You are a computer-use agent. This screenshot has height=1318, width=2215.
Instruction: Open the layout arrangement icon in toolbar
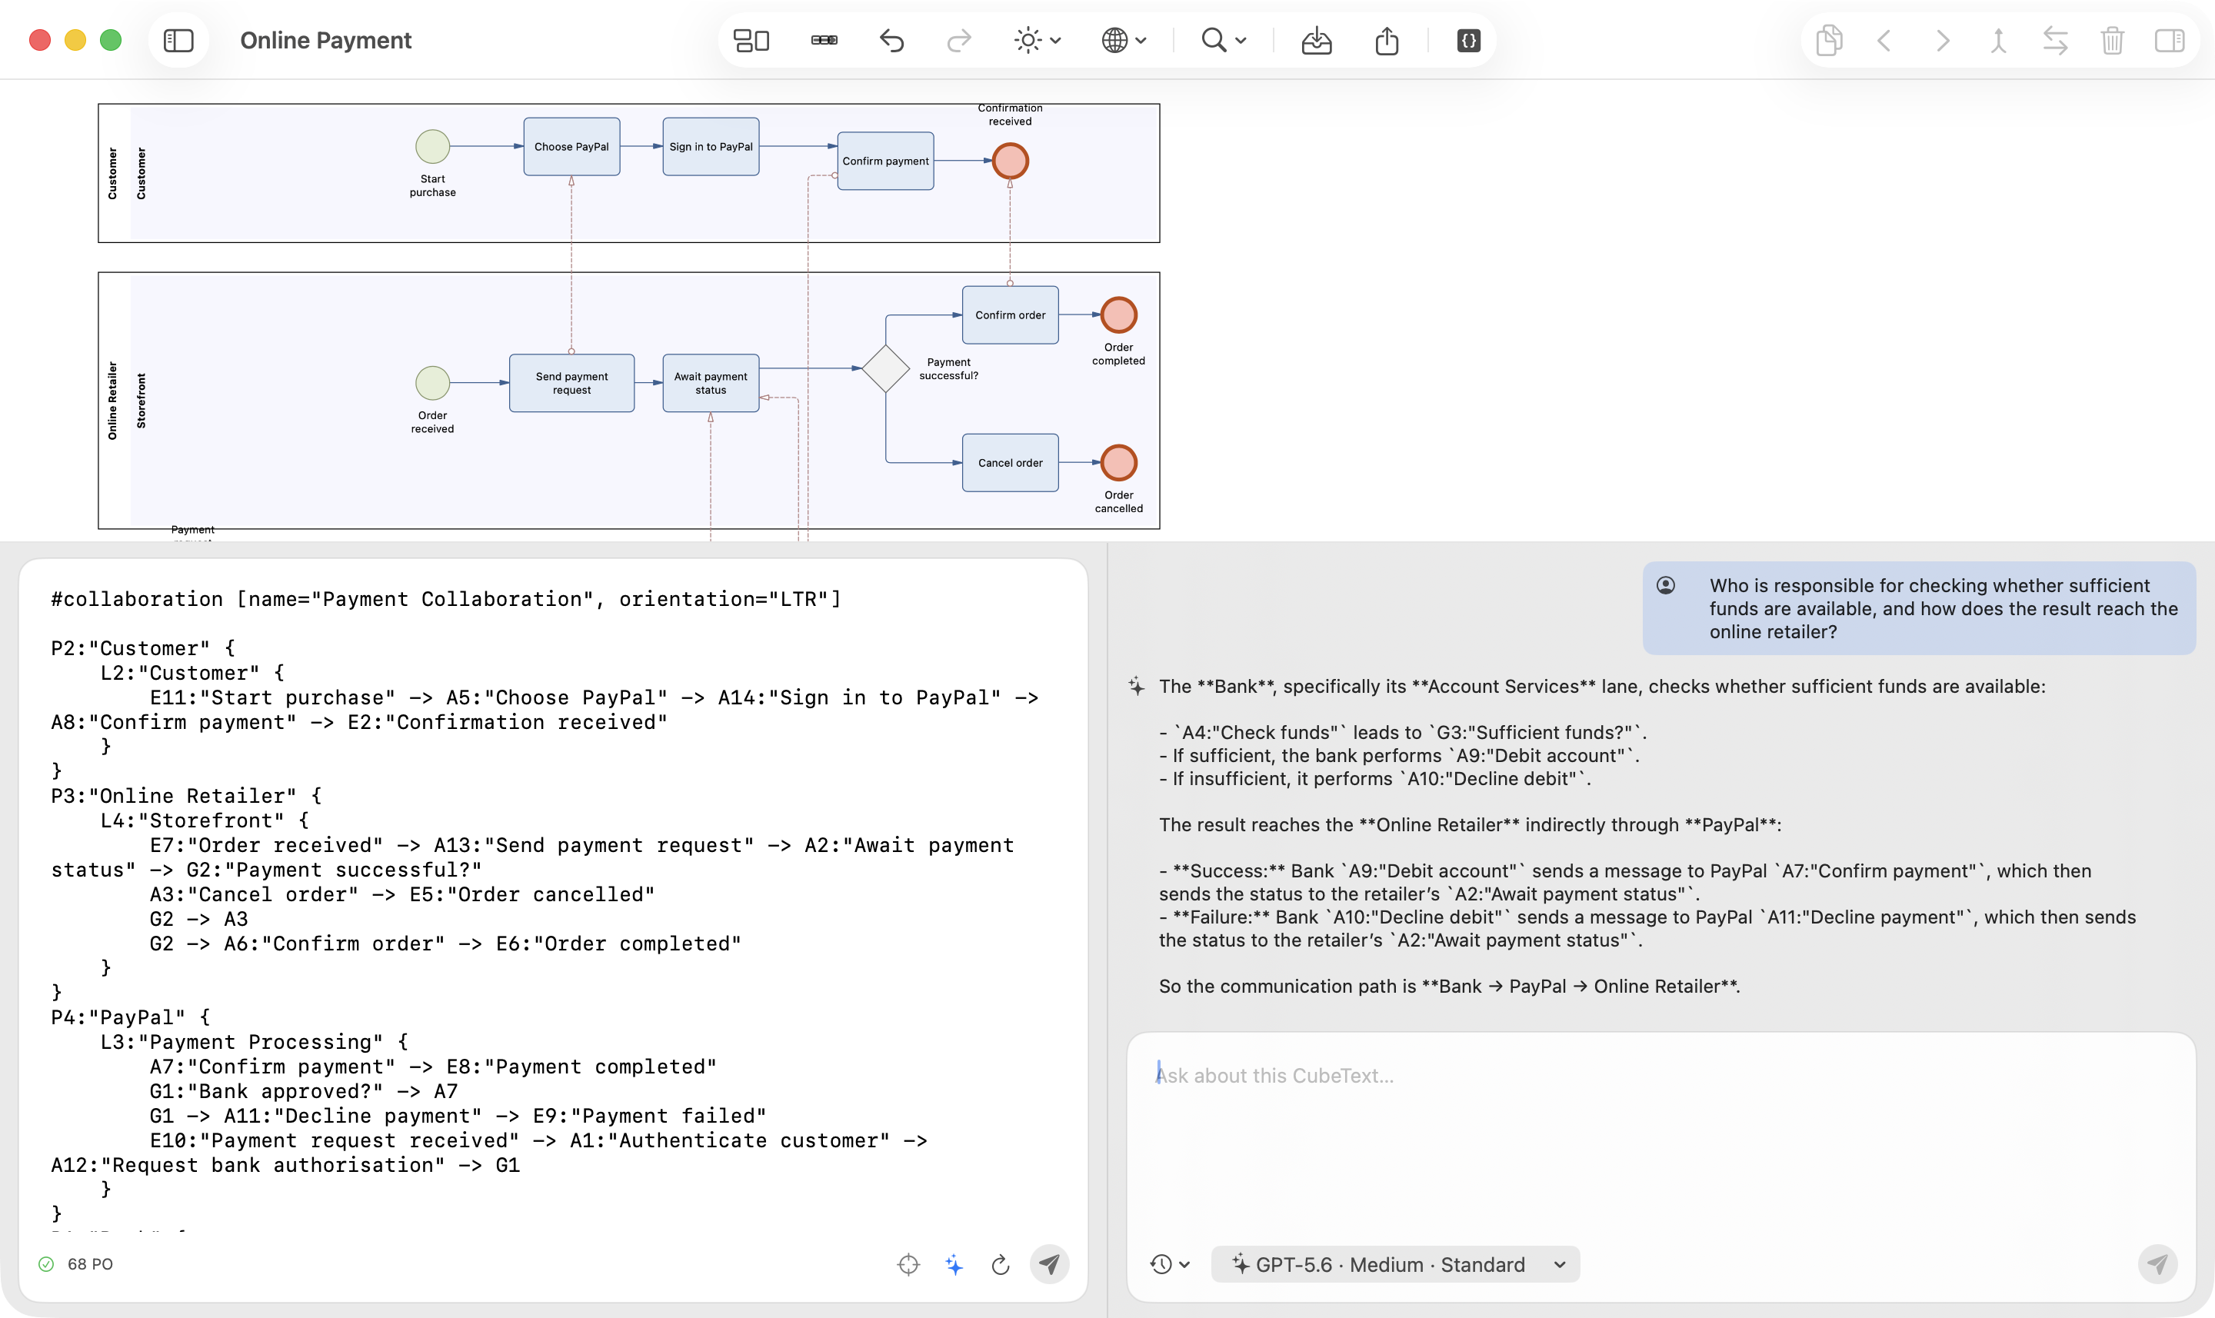point(751,41)
